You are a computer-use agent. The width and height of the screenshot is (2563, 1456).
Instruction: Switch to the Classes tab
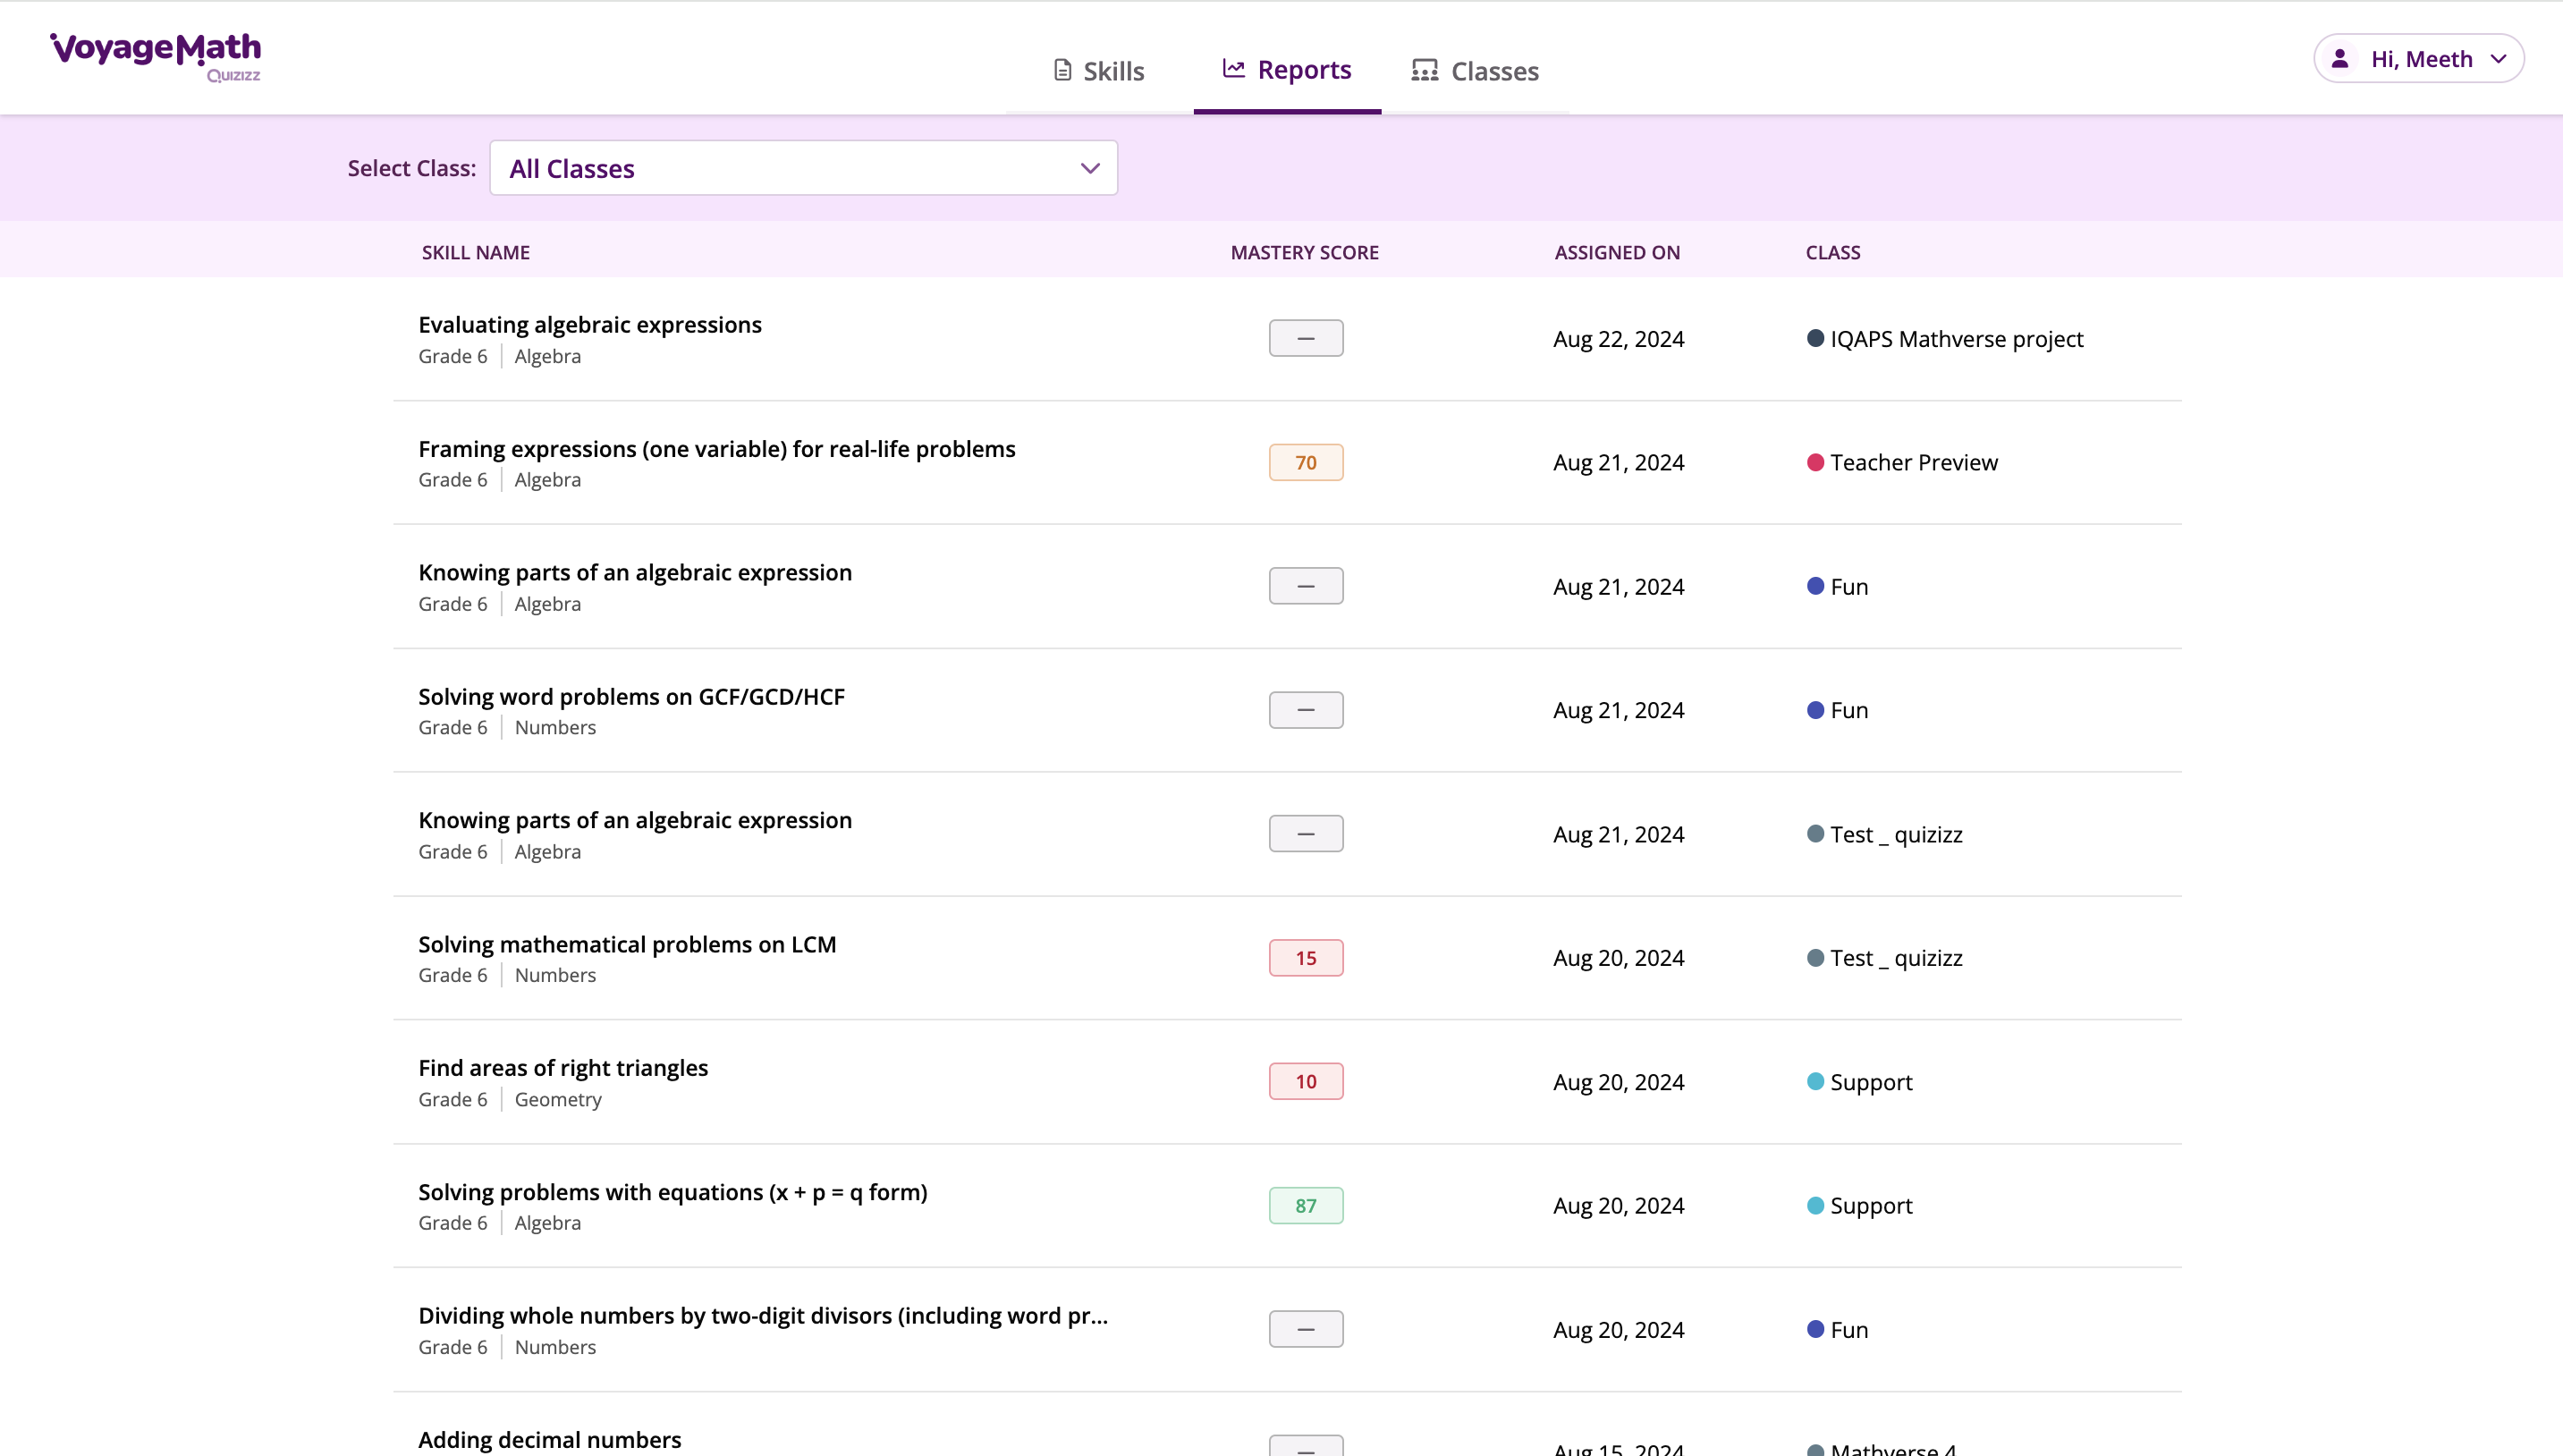point(1476,71)
